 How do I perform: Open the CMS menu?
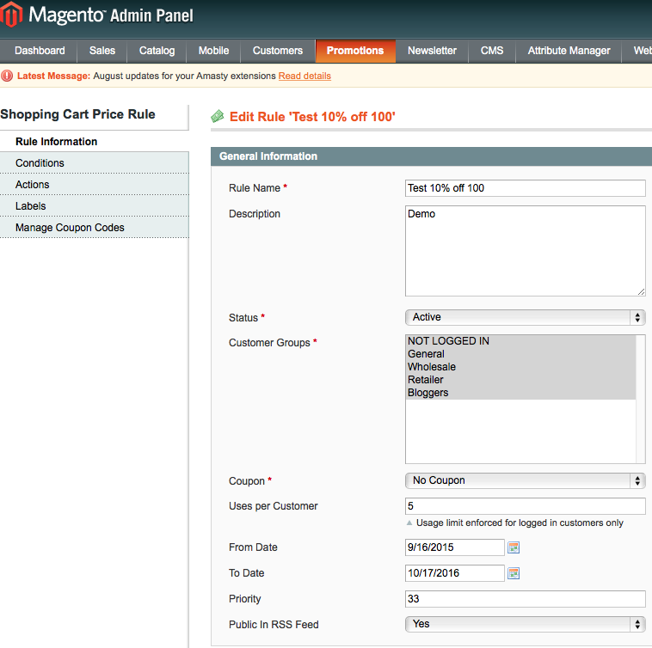pos(492,51)
